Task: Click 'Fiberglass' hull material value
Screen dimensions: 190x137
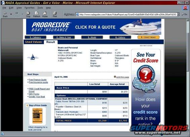Action: 119,58
